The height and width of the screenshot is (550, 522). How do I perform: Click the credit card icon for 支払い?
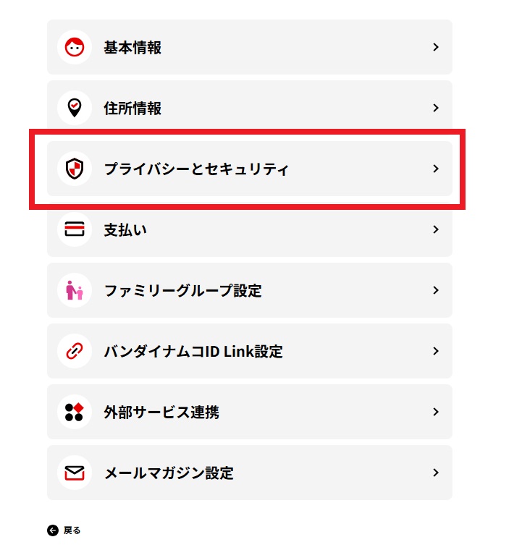[x=75, y=229]
